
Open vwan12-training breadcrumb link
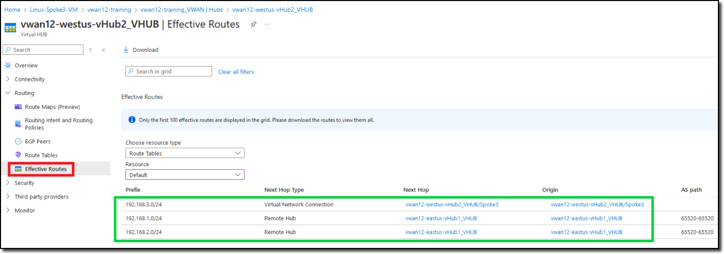(x=109, y=10)
